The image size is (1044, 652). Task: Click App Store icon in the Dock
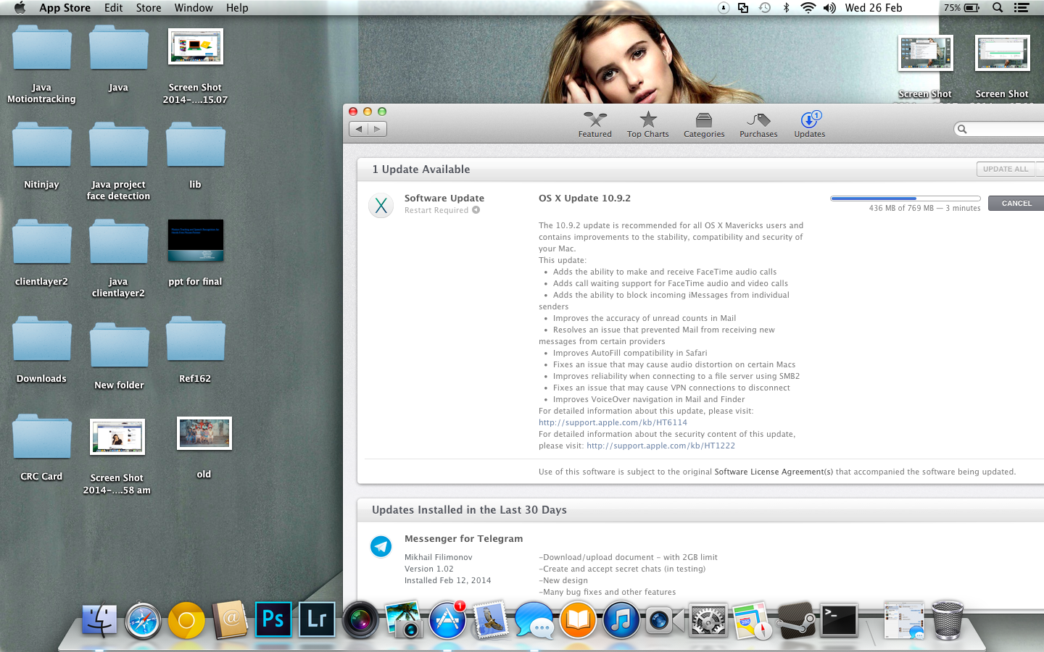point(447,621)
